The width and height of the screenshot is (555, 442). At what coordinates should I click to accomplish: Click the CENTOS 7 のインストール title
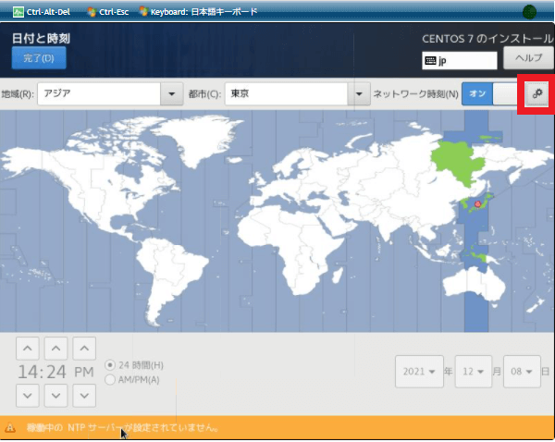[487, 39]
